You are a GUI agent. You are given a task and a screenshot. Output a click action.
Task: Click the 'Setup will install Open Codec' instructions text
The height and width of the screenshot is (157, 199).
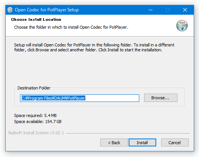tap(94, 47)
